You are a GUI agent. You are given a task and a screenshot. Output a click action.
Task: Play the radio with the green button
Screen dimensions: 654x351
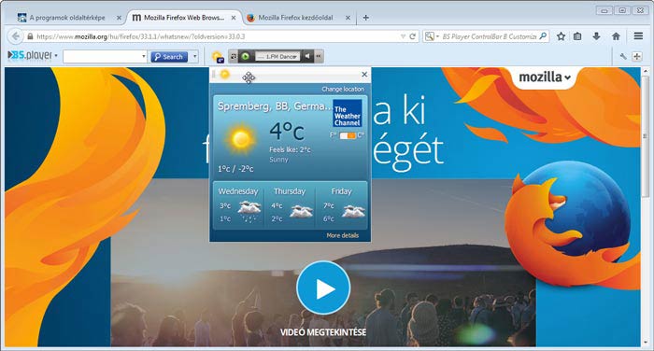pyautogui.click(x=245, y=56)
